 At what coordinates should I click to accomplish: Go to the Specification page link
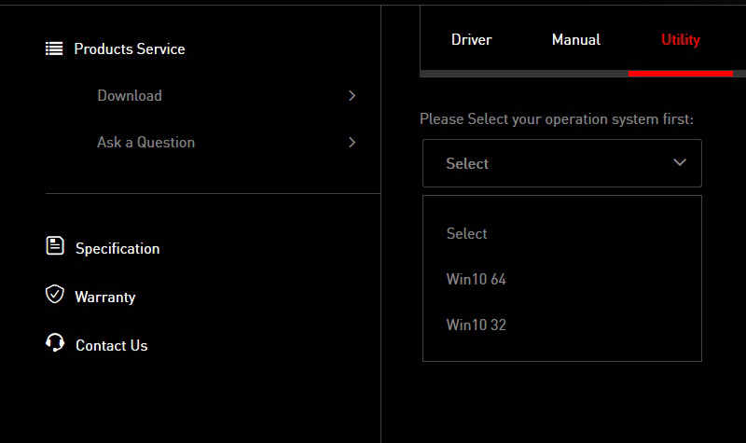tap(117, 248)
